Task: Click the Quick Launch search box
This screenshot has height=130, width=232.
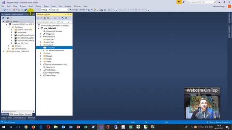Action: [200, 2]
